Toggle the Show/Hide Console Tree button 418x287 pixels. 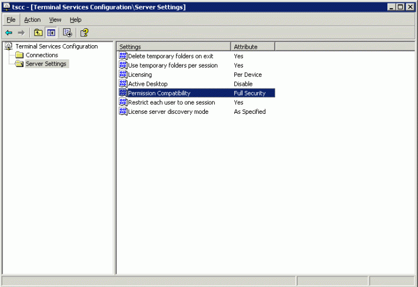coord(51,33)
